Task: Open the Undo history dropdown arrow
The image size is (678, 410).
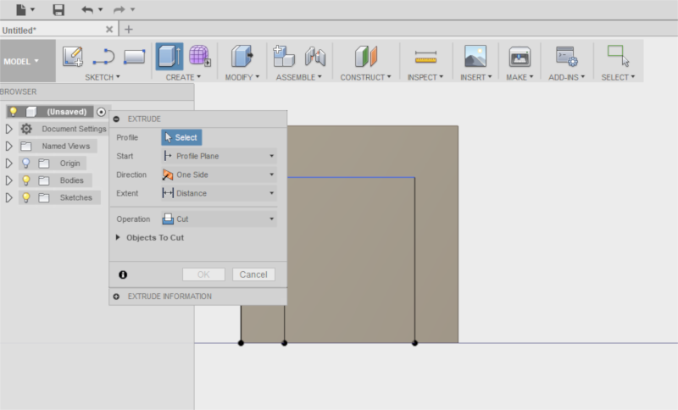Action: 101,9
